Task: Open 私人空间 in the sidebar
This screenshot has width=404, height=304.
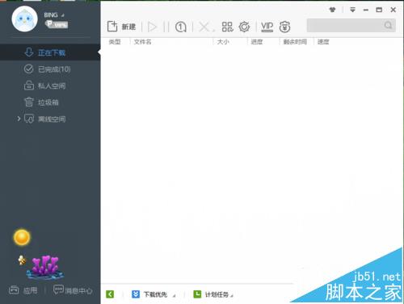Action: pyautogui.click(x=50, y=85)
